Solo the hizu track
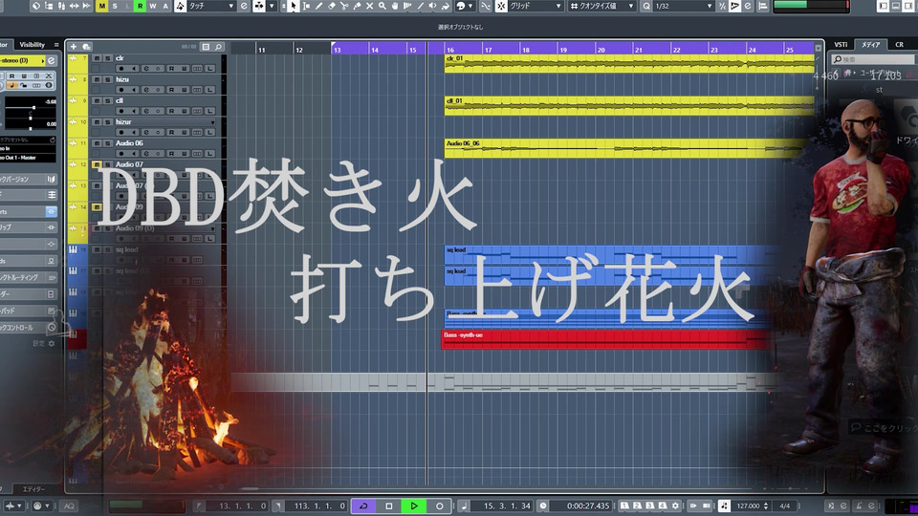This screenshot has width=918, height=516. tap(108, 79)
